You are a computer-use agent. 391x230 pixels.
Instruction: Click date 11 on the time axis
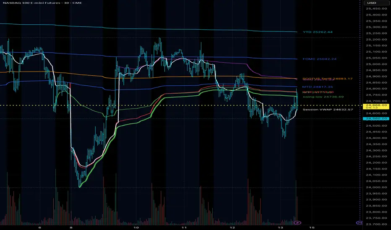184,227
